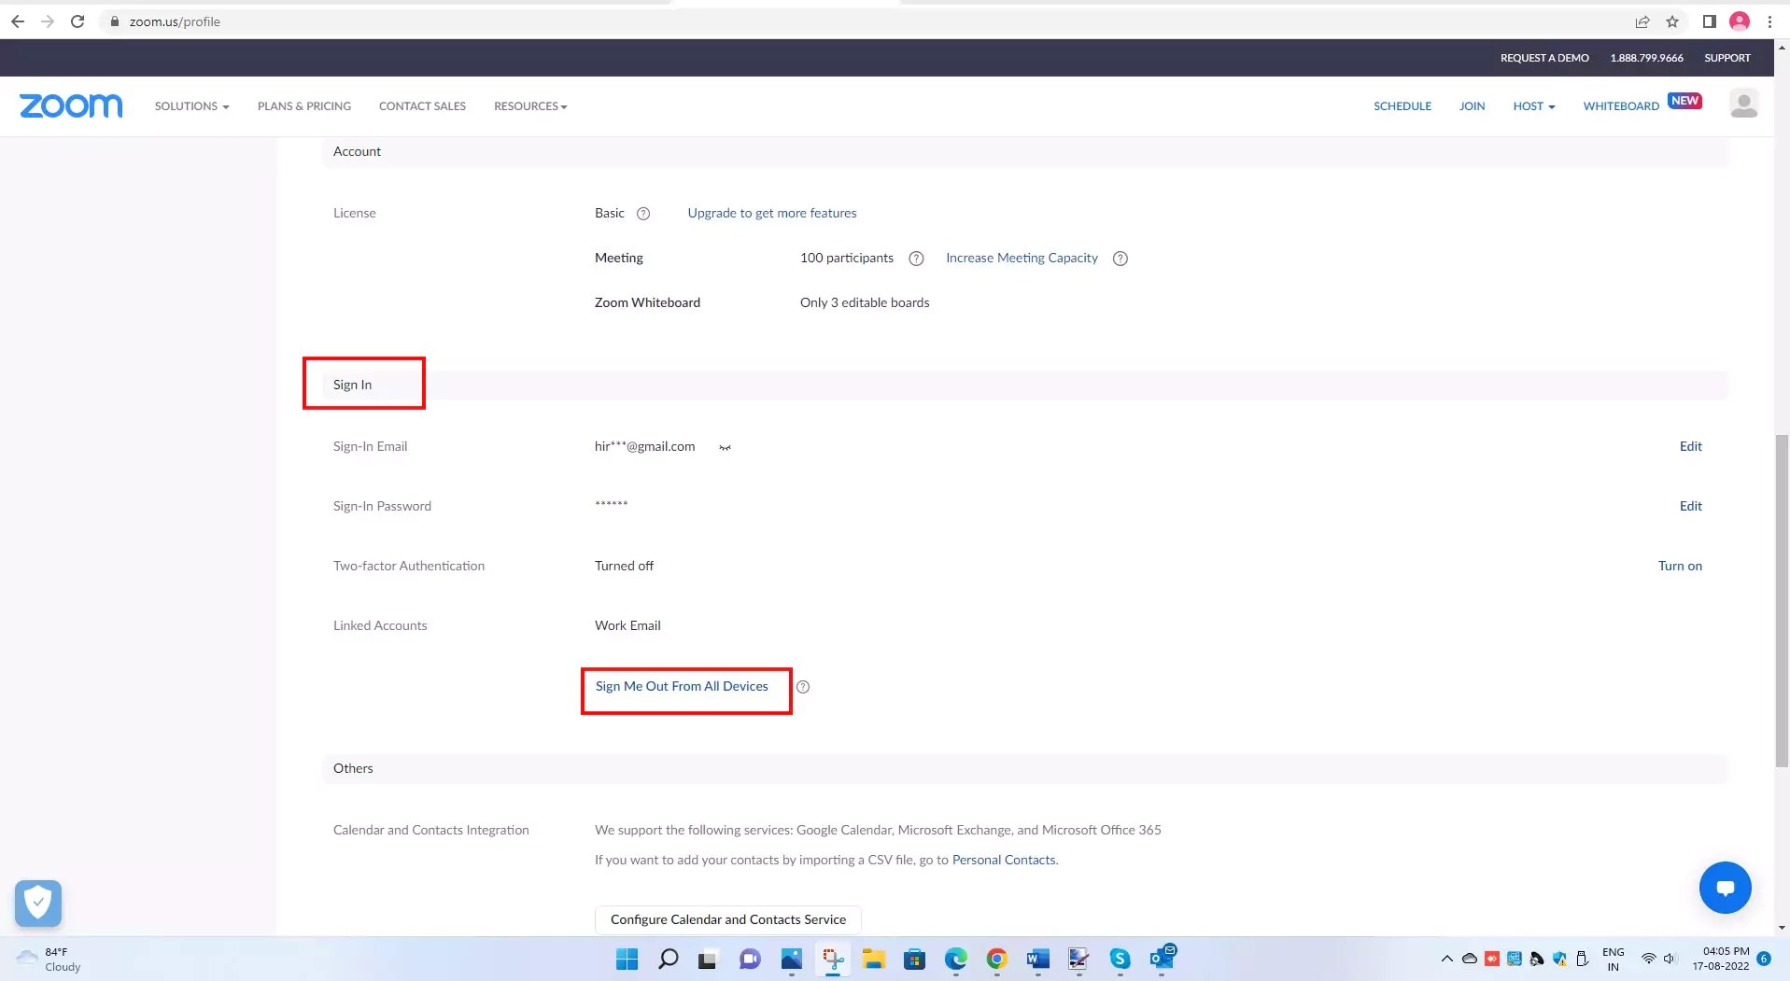1790x981 pixels.
Task: Click the Zoom logo in the header
Action: [x=70, y=105]
